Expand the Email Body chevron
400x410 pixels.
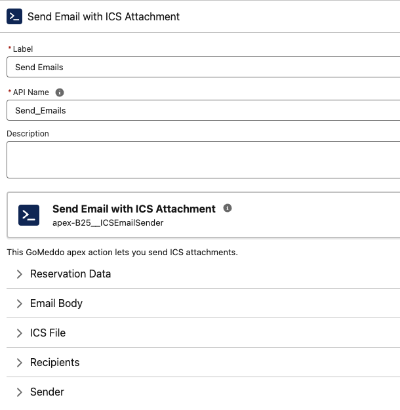(x=19, y=304)
